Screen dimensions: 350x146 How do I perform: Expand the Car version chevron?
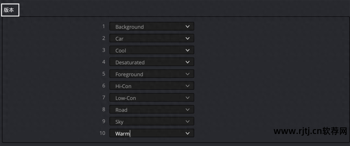(187, 38)
